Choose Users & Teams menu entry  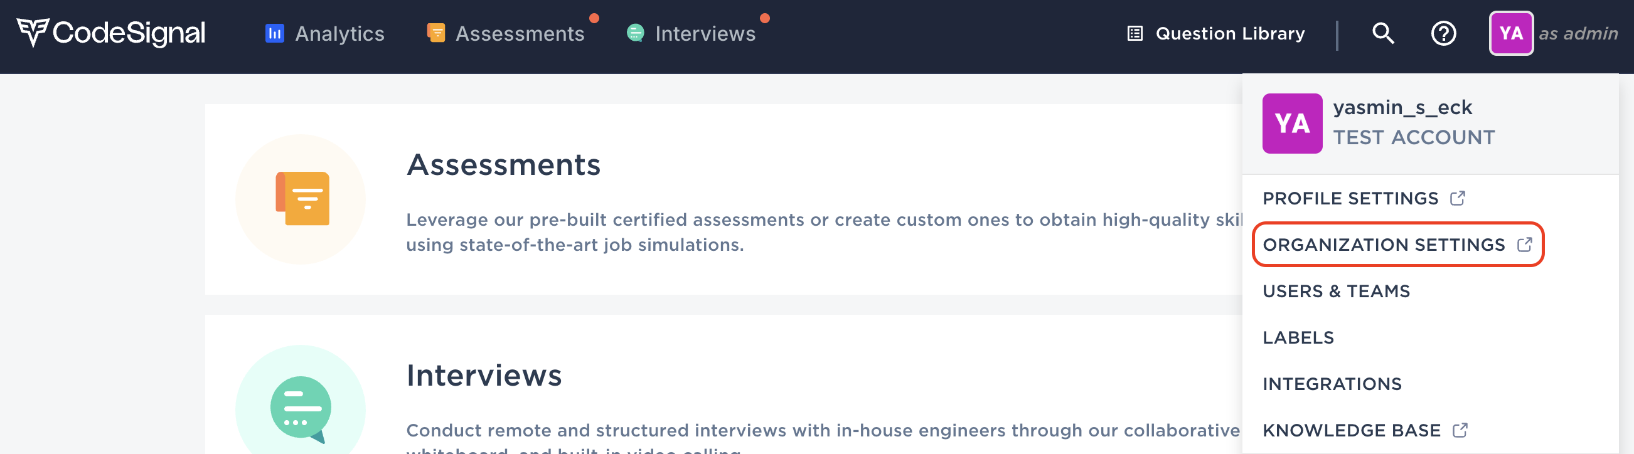click(1336, 291)
